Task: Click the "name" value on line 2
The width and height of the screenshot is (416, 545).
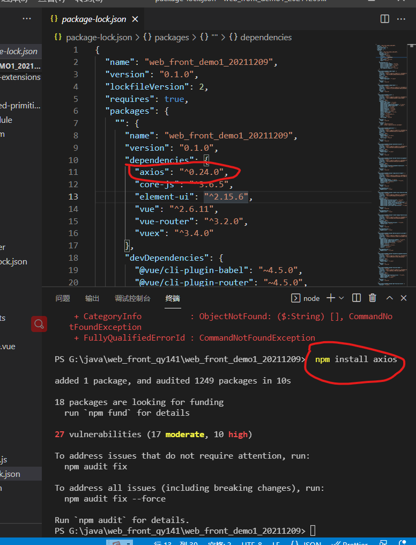Action: (x=209, y=62)
